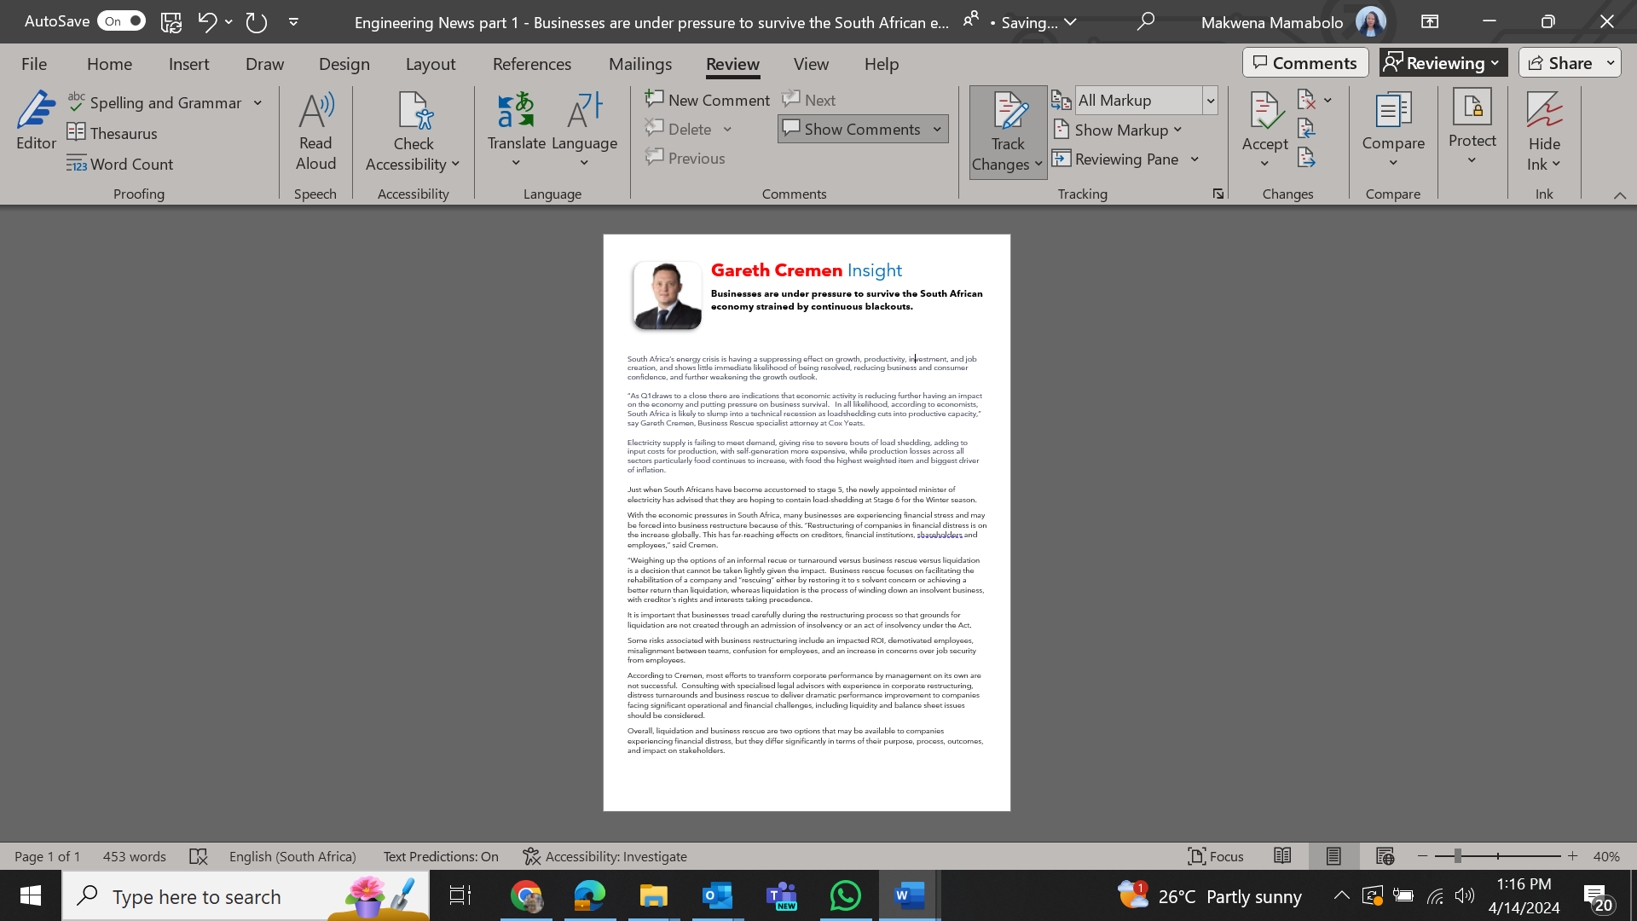1637x921 pixels.
Task: Switch to the Insert tab
Action: point(188,64)
